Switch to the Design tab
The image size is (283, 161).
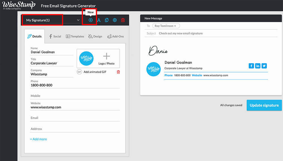(x=95, y=36)
